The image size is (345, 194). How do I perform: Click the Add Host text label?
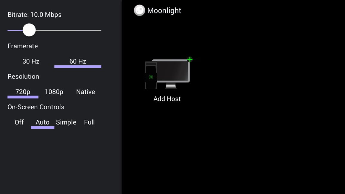167,99
